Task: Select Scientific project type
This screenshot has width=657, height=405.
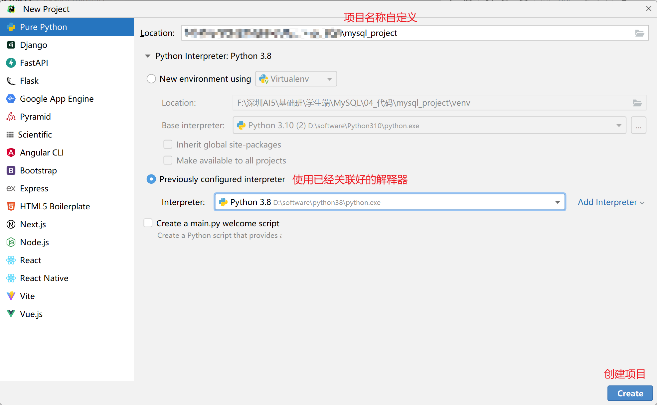Action: pyautogui.click(x=67, y=135)
